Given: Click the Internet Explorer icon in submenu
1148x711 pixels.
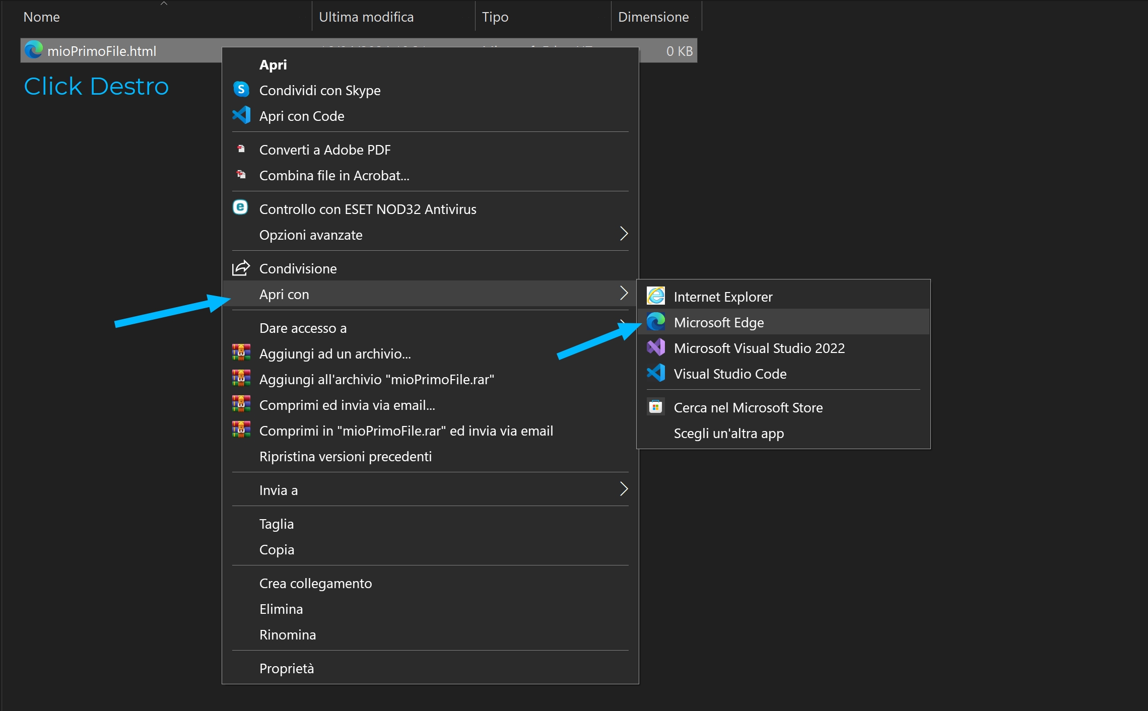Looking at the screenshot, I should [656, 296].
